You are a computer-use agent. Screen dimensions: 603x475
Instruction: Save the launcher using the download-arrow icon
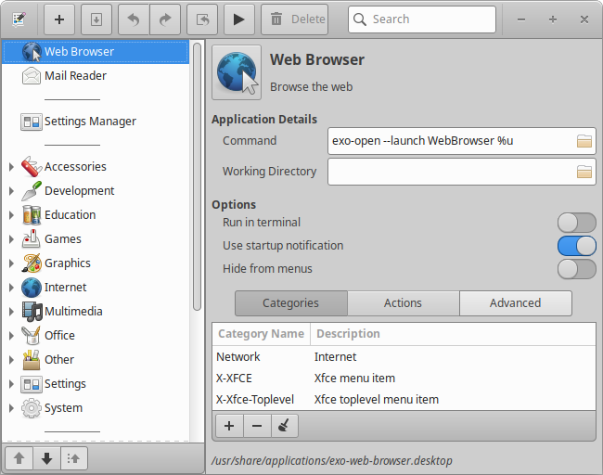pyautogui.click(x=96, y=19)
